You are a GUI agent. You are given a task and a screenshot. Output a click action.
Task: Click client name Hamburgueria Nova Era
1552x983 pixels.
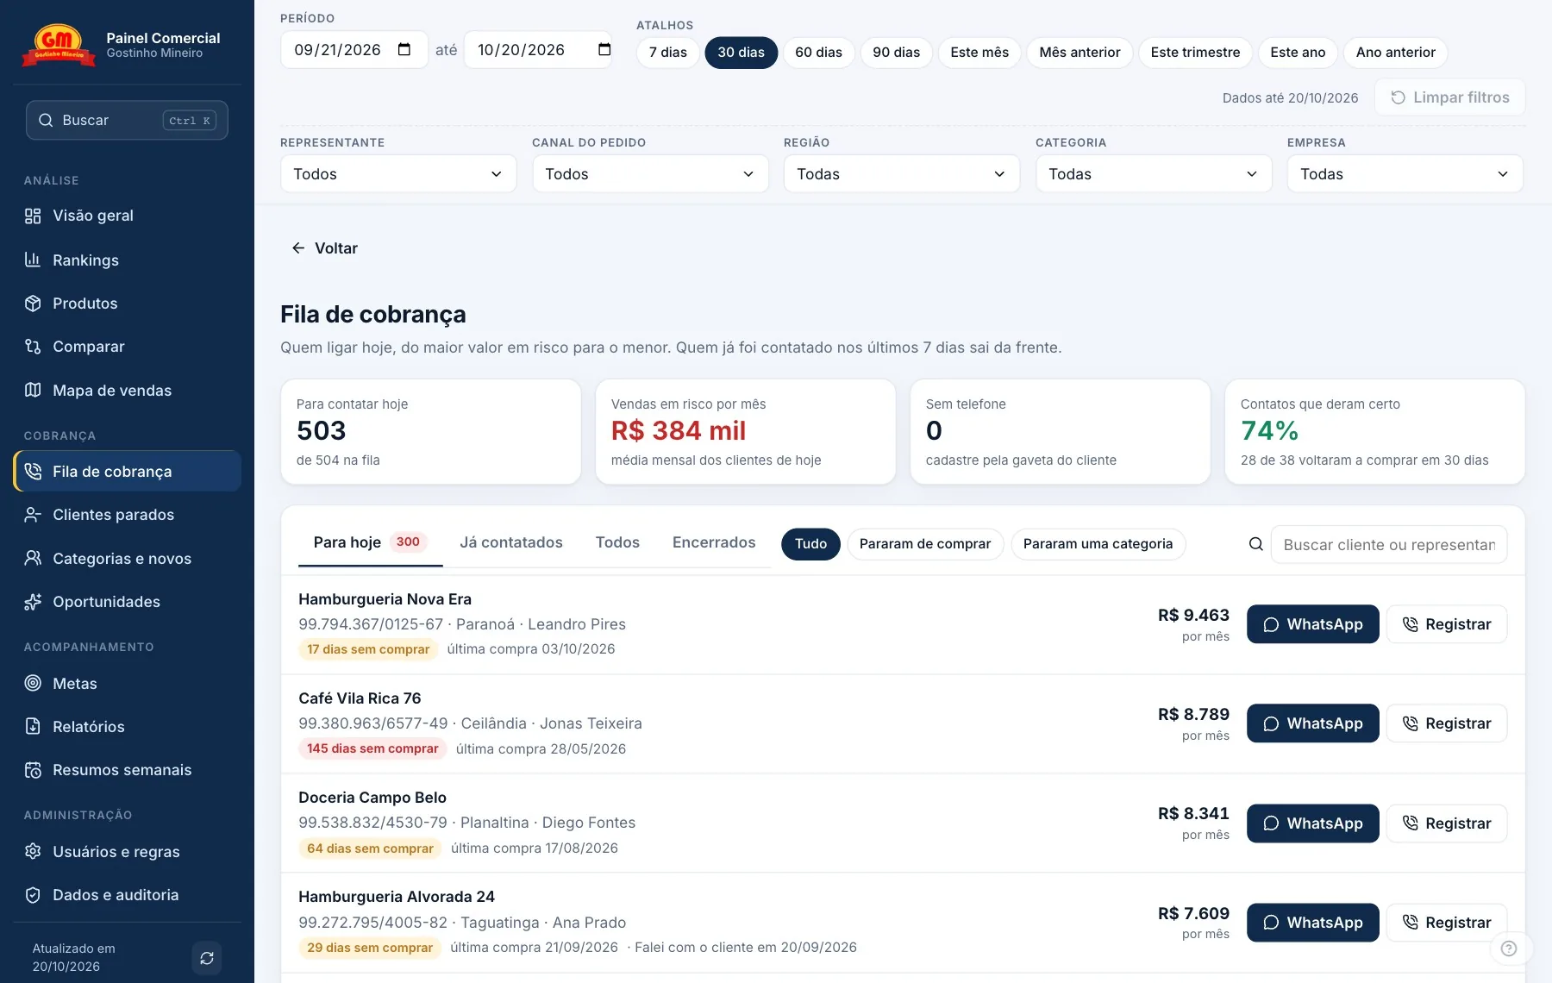[x=385, y=599]
